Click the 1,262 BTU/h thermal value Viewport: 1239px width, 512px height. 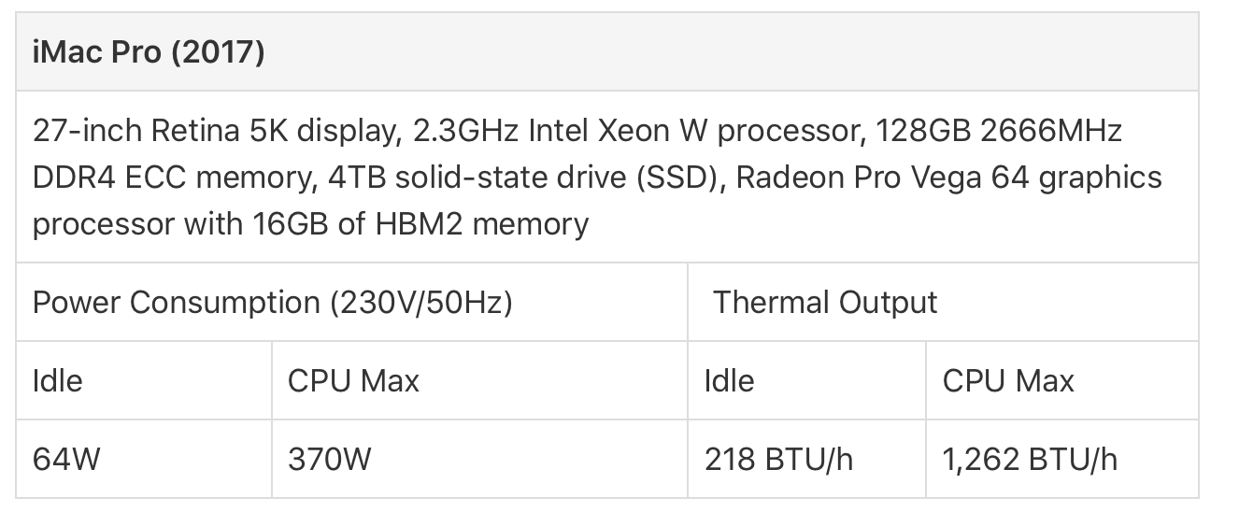pos(1030,459)
